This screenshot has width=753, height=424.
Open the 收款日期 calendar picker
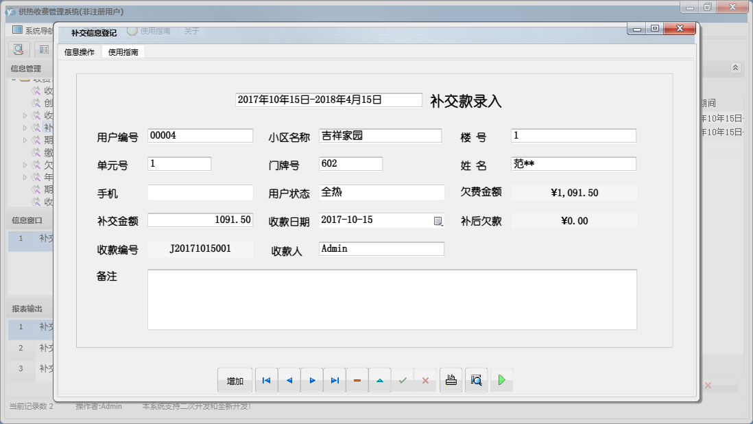point(438,221)
